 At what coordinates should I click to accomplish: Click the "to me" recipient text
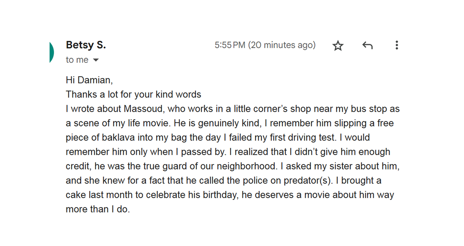77,60
